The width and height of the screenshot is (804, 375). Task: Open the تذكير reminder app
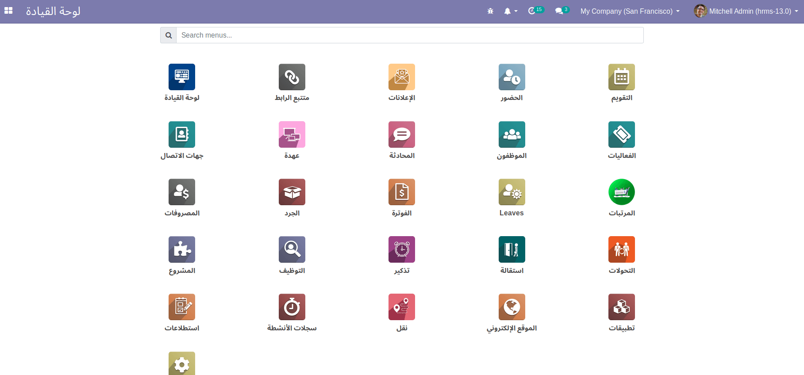pyautogui.click(x=402, y=249)
